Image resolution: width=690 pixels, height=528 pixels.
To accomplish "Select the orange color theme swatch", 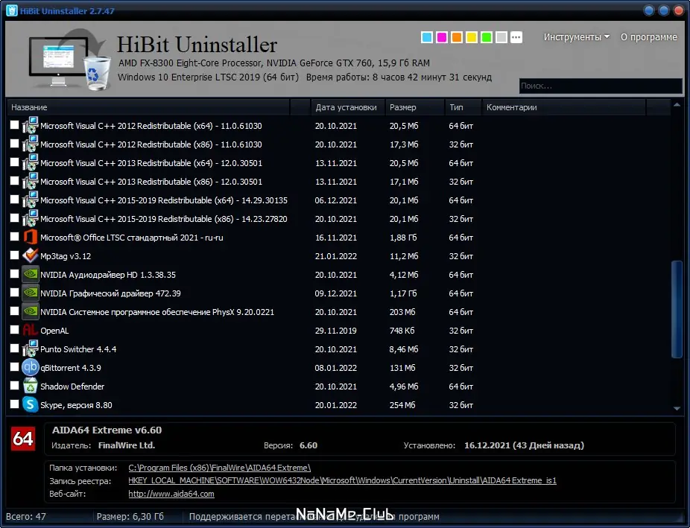I will tap(457, 37).
